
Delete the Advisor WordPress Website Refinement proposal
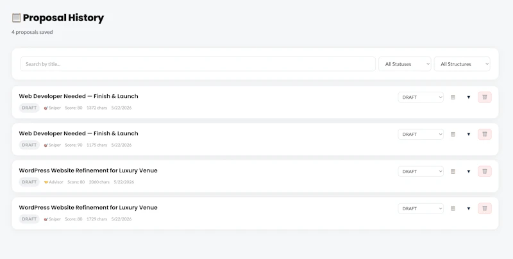[485, 171]
